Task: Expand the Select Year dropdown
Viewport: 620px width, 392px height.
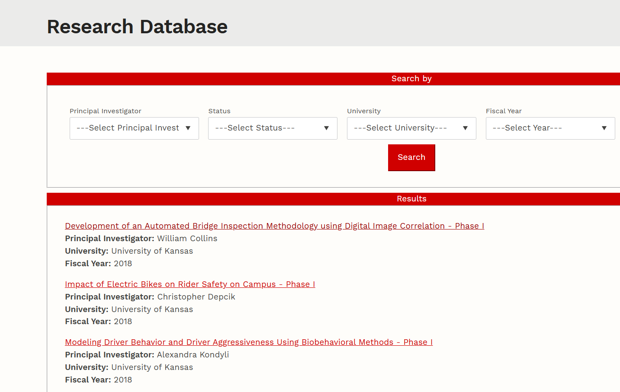Action: tap(550, 128)
